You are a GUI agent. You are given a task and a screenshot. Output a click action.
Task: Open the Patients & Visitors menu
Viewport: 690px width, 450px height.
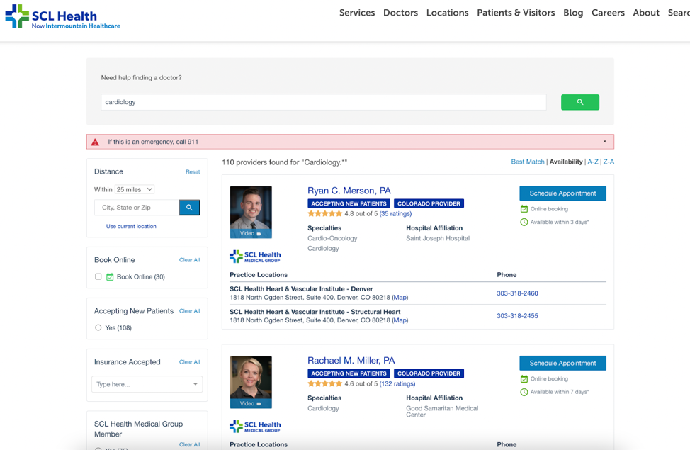click(x=516, y=13)
